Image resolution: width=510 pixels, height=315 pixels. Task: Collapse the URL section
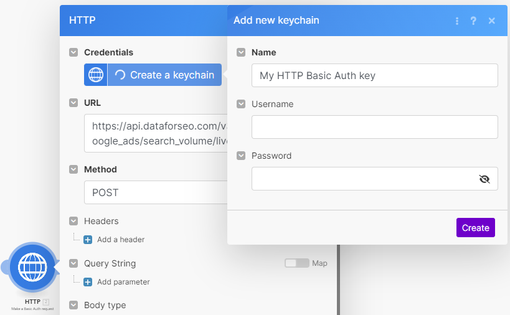pyautogui.click(x=73, y=103)
